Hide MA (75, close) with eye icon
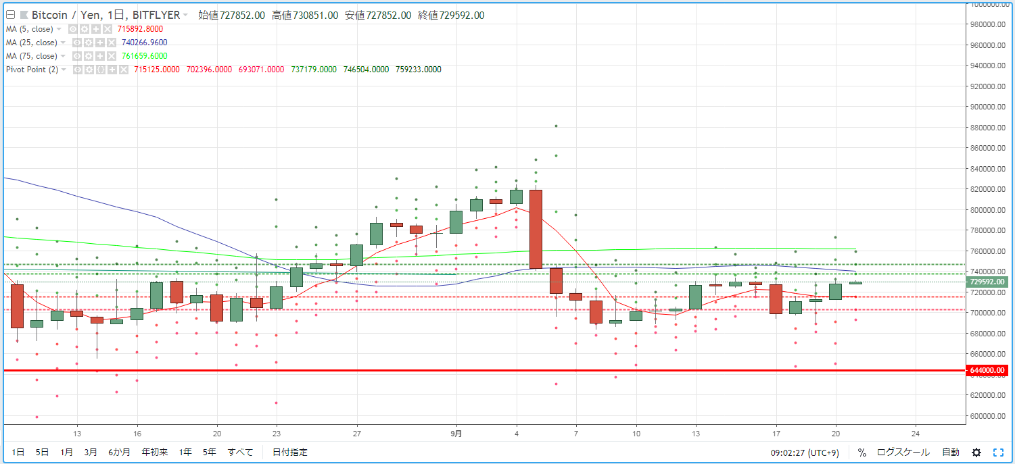The width and height of the screenshot is (1015, 464). (77, 56)
